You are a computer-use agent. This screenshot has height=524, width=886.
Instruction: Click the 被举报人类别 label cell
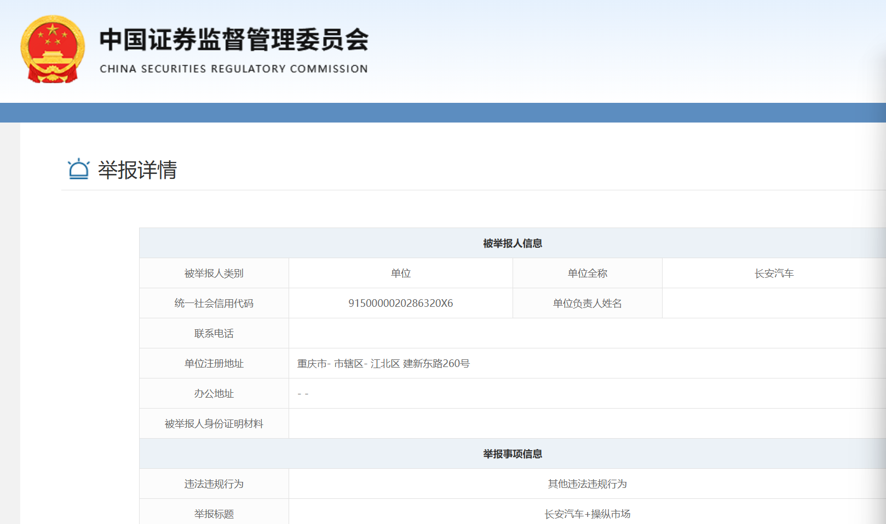214,273
